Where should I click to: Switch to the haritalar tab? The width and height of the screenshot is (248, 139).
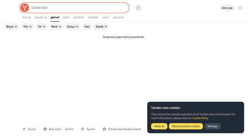pos(93,17)
